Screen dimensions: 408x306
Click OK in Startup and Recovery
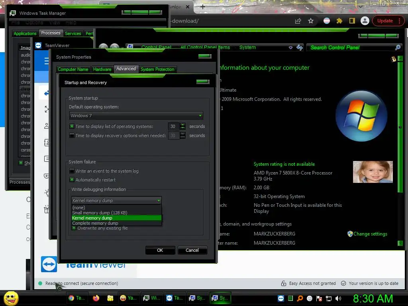pyautogui.click(x=160, y=250)
